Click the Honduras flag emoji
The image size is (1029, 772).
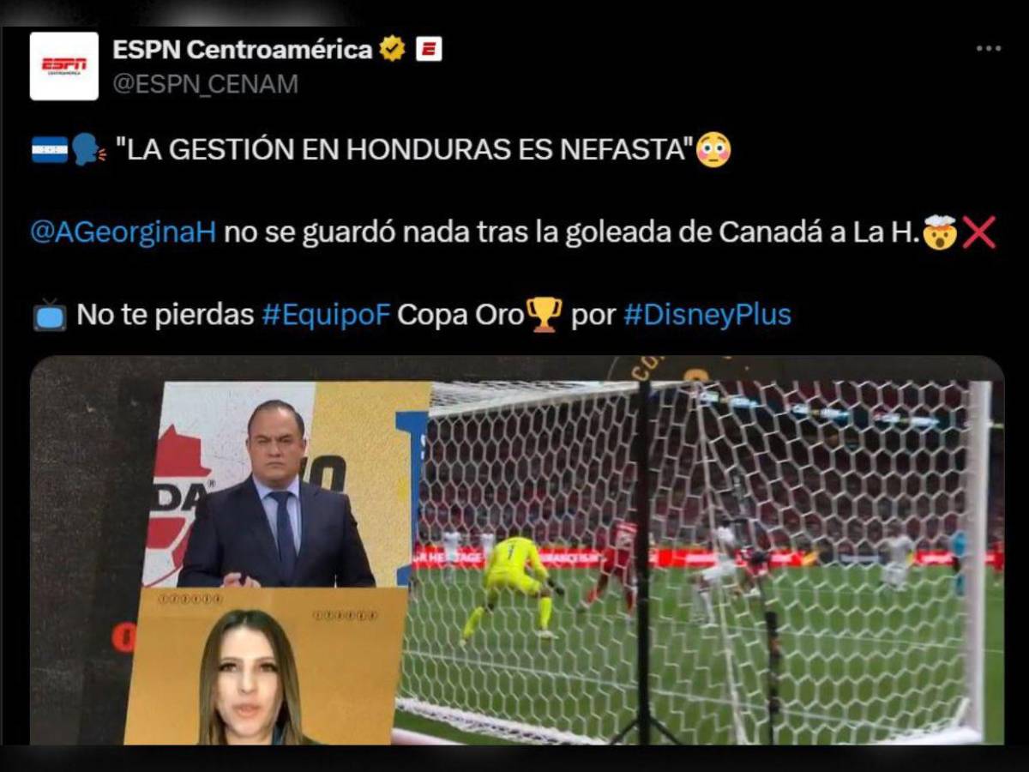coord(50,151)
